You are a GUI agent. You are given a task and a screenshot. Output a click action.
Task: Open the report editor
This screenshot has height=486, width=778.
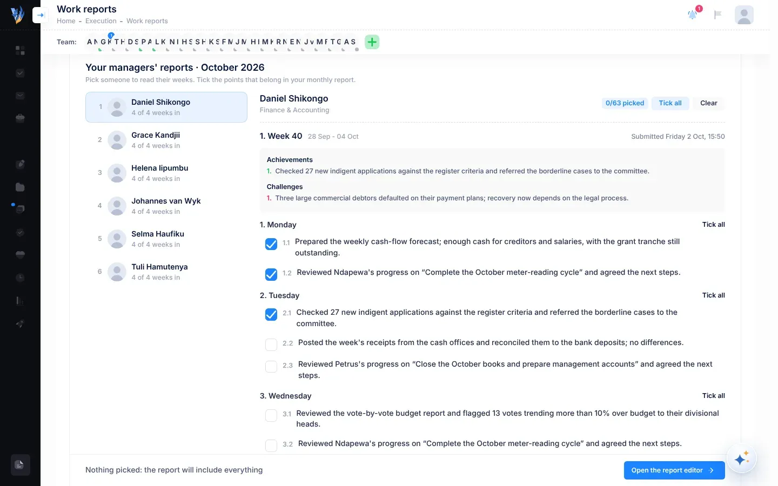pos(674,470)
